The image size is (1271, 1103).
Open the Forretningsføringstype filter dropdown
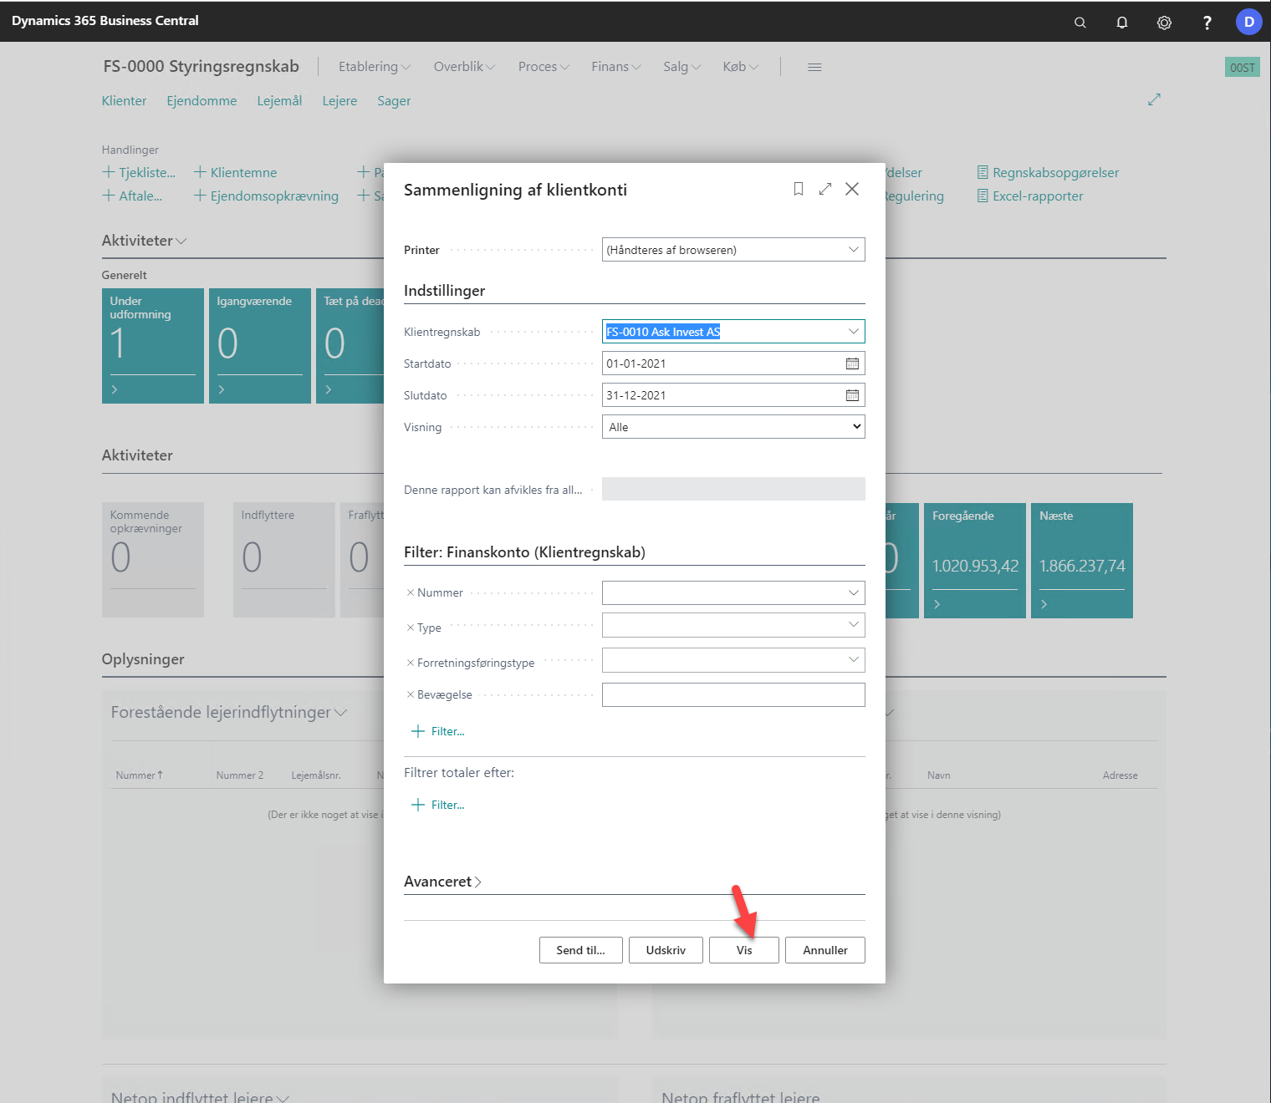coord(854,659)
